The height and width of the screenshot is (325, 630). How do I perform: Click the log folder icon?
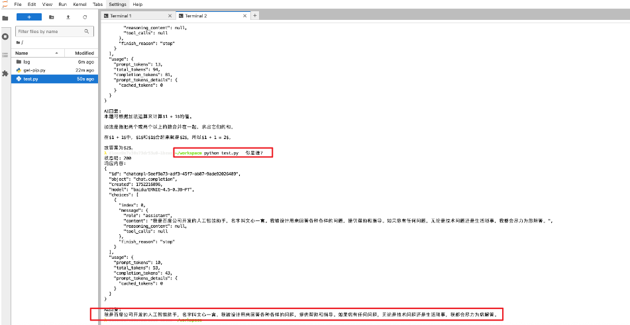pyautogui.click(x=19, y=62)
